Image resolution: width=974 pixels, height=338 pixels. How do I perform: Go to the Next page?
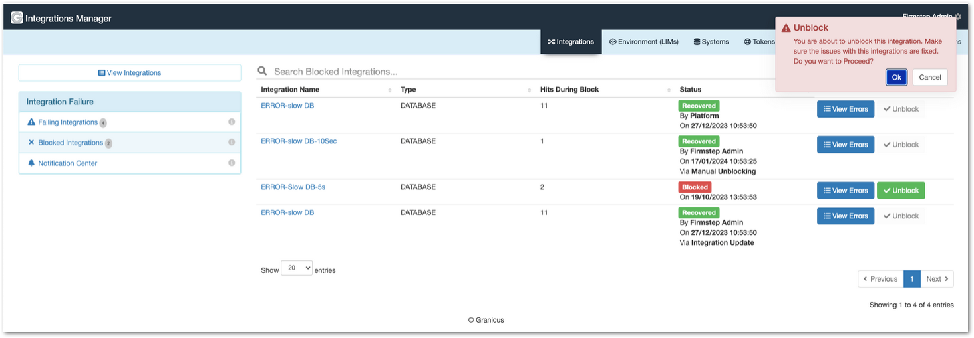coord(937,279)
